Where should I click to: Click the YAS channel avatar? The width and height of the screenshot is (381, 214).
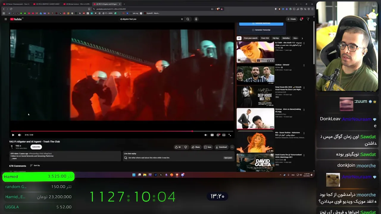pos(12,147)
